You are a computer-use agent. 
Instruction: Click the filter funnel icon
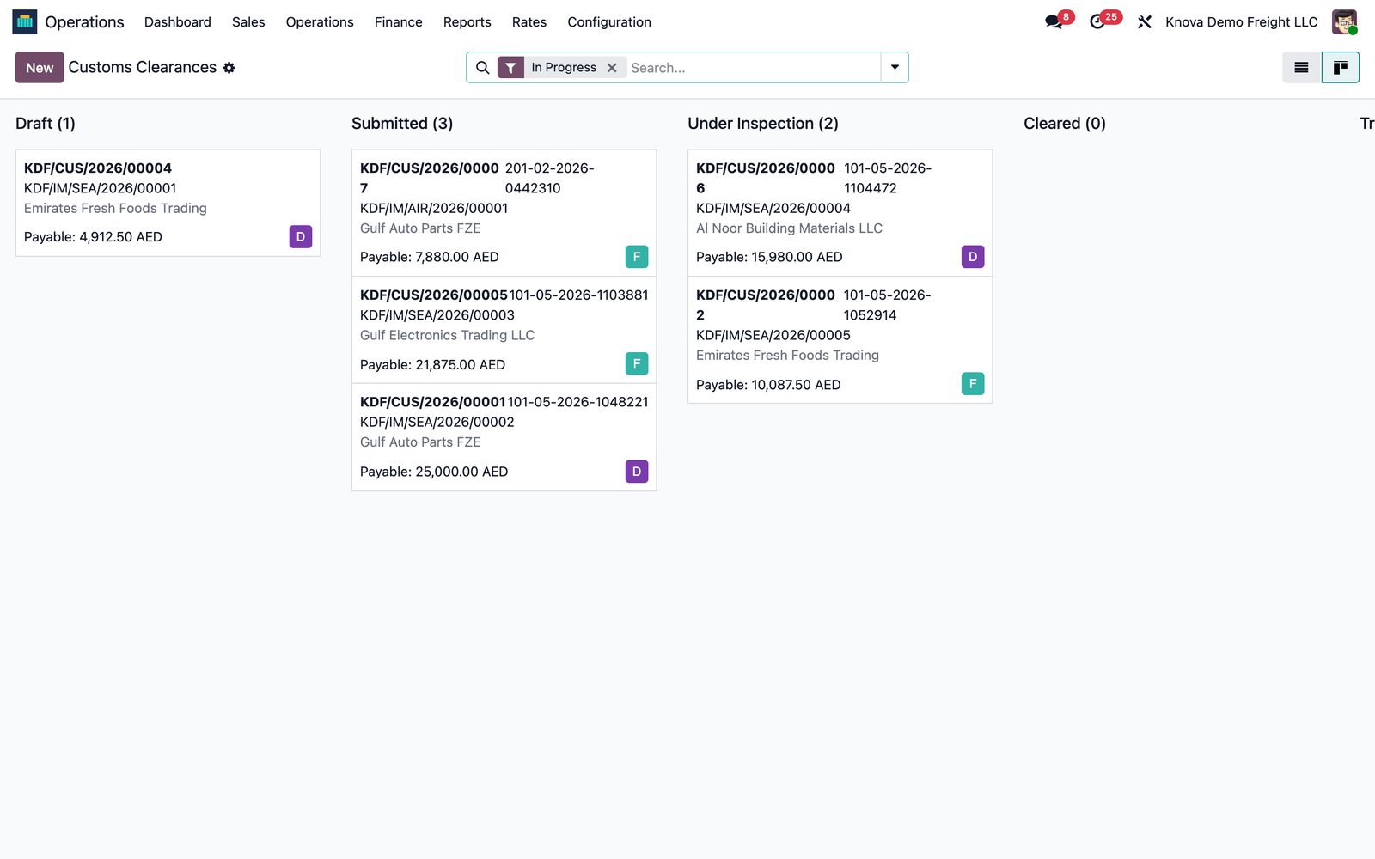tap(510, 68)
